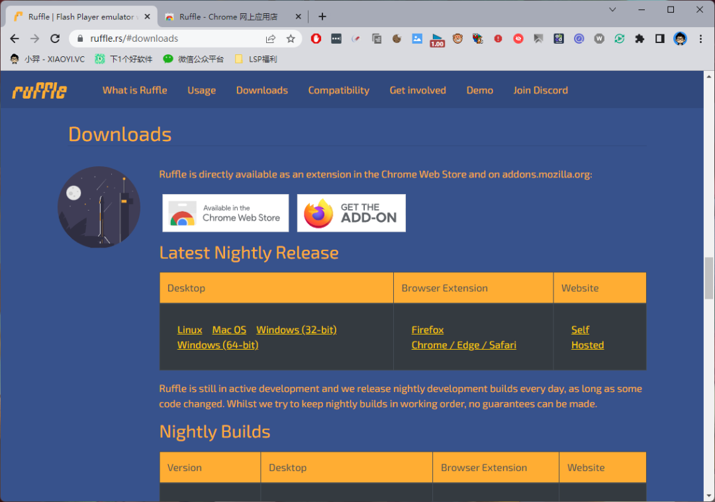
Task: Open the Demo nav item
Action: (480, 90)
